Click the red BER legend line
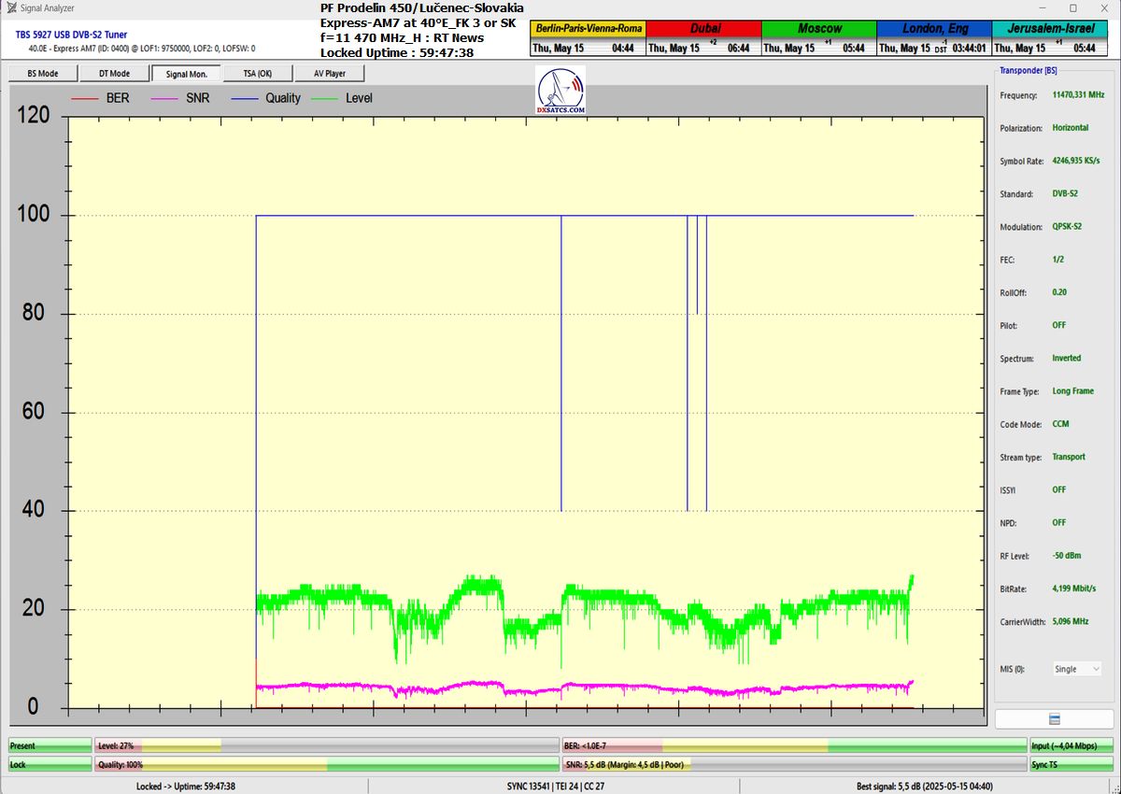The image size is (1121, 794). click(x=84, y=98)
